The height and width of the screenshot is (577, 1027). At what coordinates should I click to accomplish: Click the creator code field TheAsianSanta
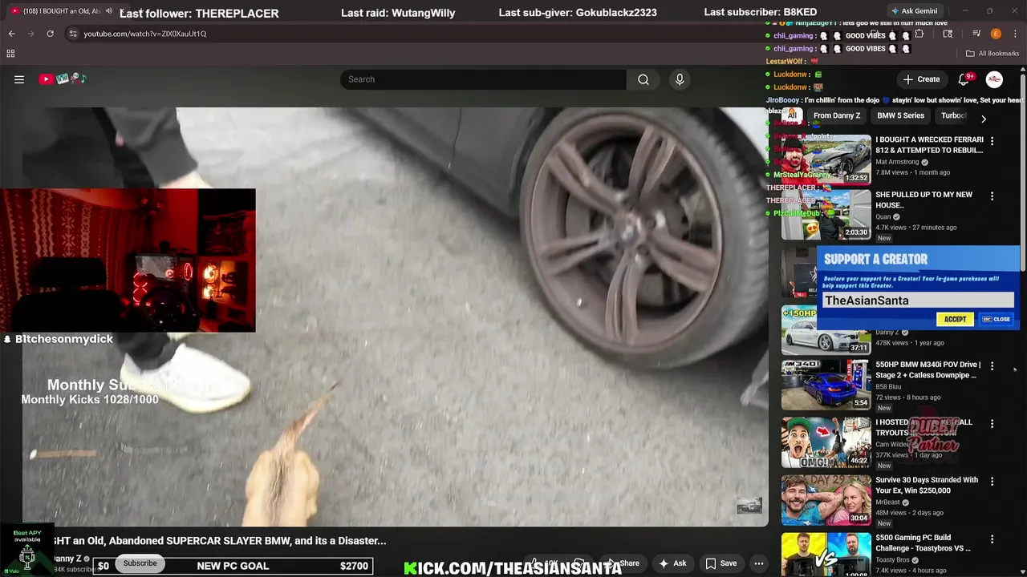[x=918, y=301]
